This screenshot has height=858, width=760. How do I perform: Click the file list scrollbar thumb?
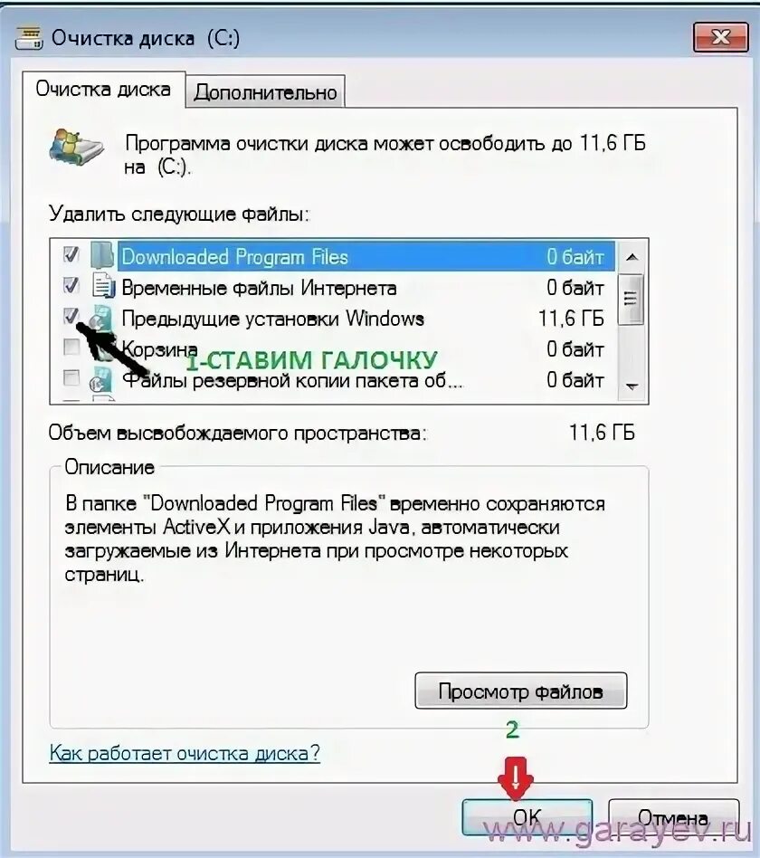click(x=631, y=299)
